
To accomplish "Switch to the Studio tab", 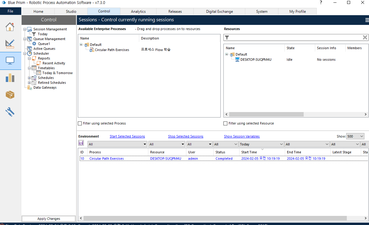I will (x=71, y=12).
